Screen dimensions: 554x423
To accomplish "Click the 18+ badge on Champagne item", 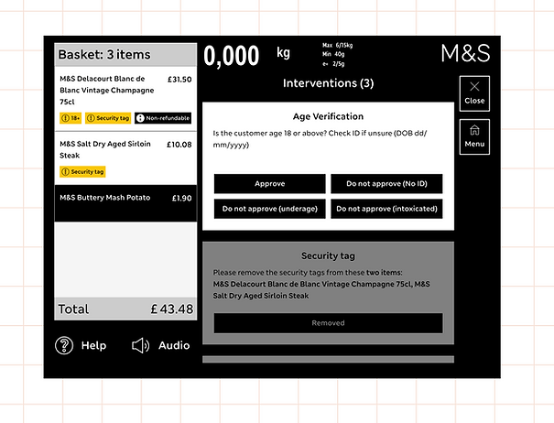I will [71, 118].
